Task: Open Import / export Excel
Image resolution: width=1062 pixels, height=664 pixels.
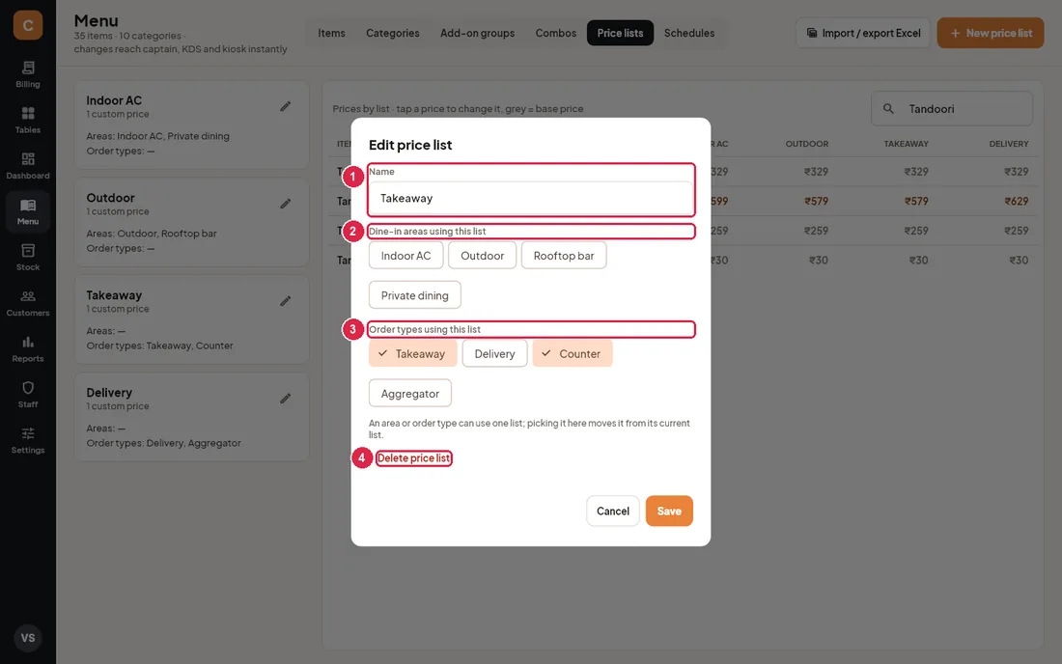Action: [x=863, y=33]
